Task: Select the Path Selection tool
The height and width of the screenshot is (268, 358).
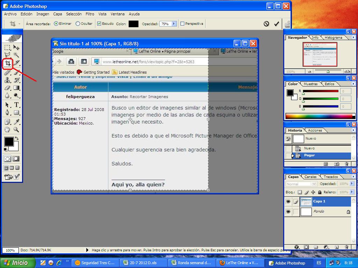Action: (x=7, y=105)
